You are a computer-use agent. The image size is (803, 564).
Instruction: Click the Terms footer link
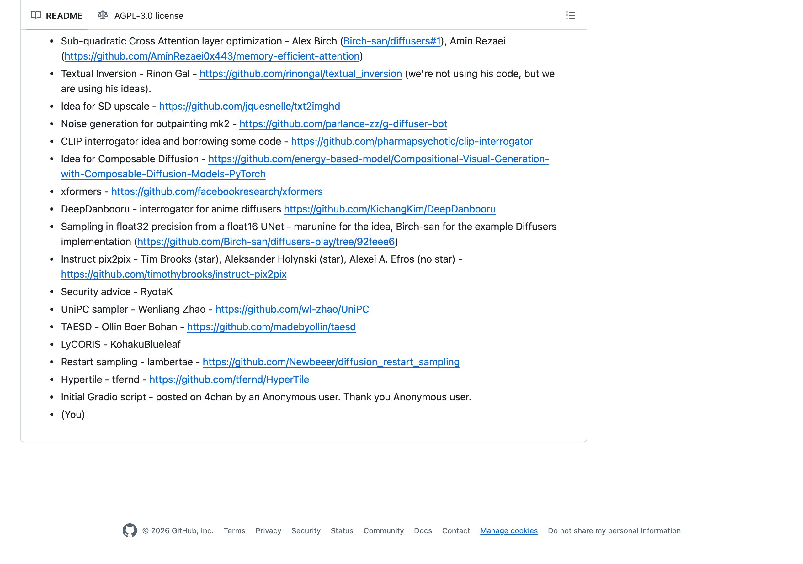(234, 530)
